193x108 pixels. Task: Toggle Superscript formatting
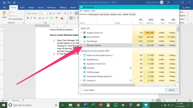(x=47, y=18)
